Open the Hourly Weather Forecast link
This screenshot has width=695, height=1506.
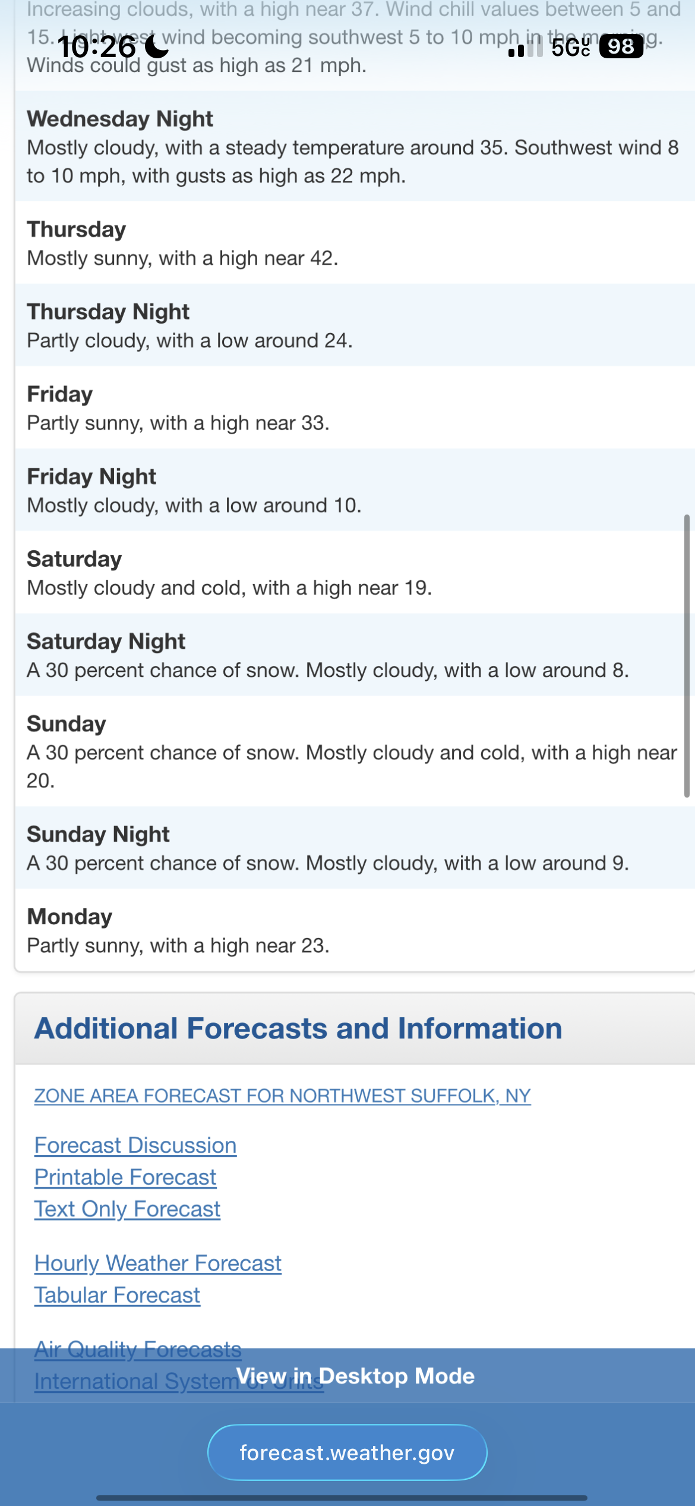click(158, 1263)
